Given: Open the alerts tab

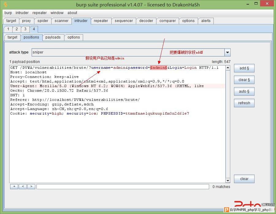Looking at the screenshot, I should coord(206,21).
